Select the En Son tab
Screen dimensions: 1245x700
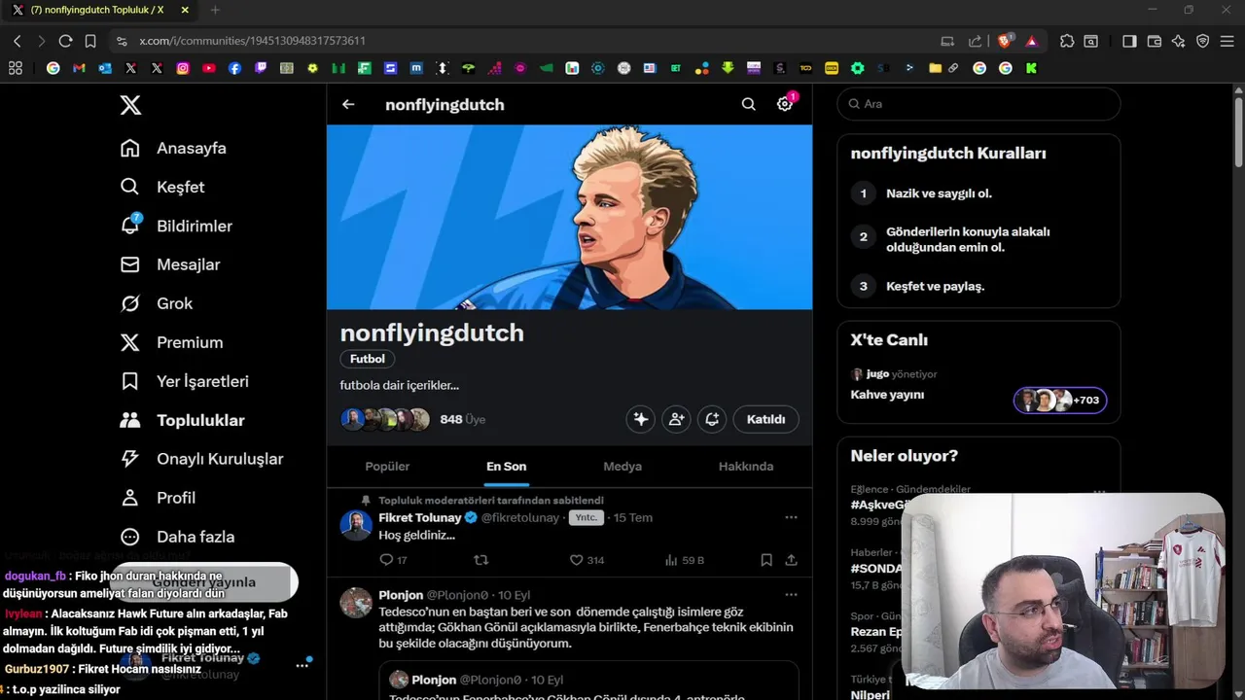pyautogui.click(x=507, y=467)
